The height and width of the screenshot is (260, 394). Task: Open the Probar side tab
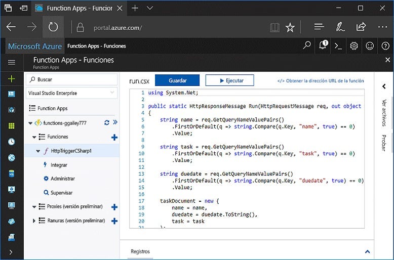coord(384,143)
